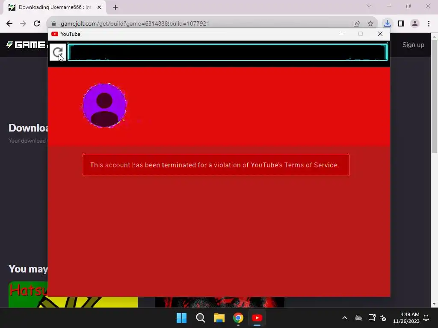Click the black address field in YouTube popup
Viewport: 438px width, 328px height.
click(x=228, y=52)
